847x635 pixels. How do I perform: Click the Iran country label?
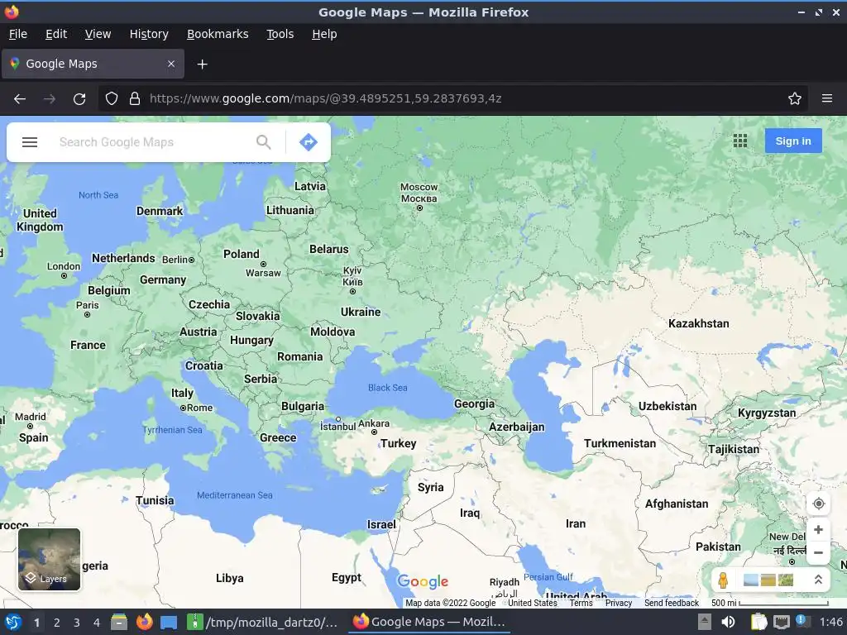coord(576,523)
